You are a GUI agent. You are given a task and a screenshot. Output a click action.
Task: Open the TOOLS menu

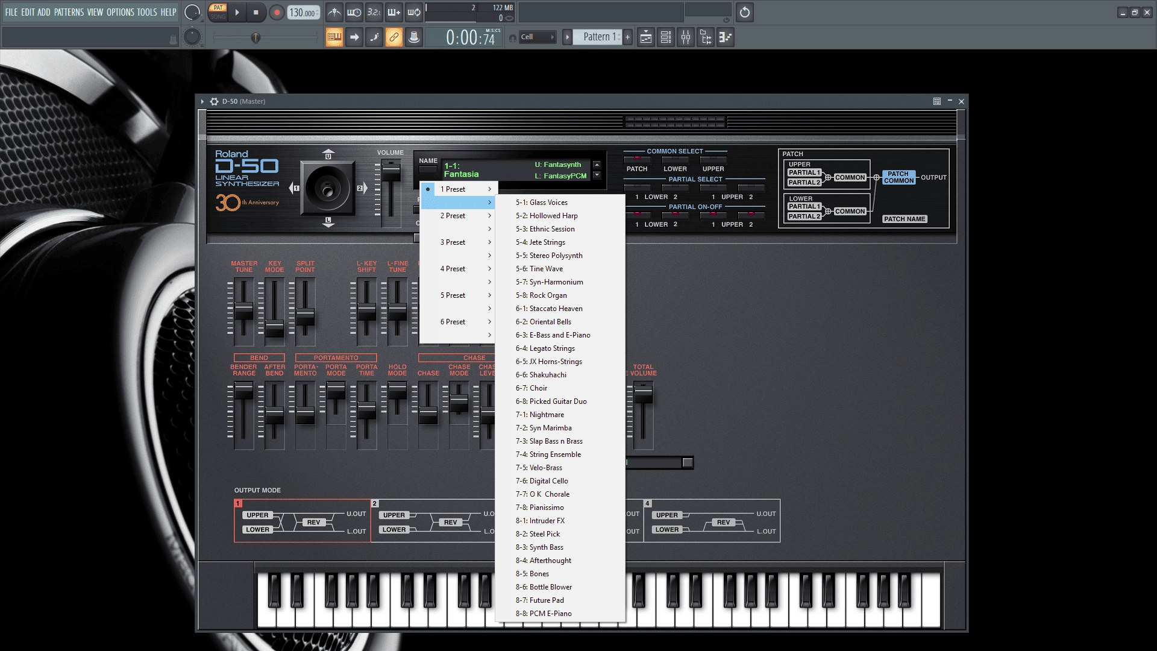point(147,12)
